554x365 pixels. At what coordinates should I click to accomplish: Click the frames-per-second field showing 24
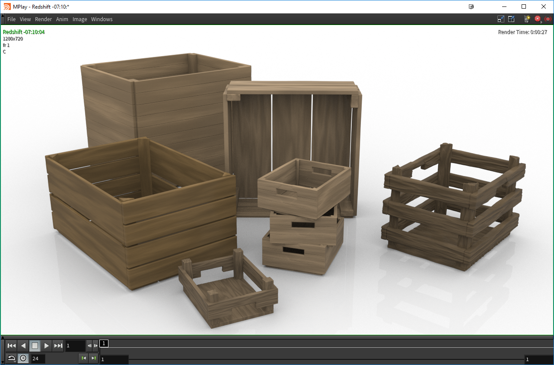click(38, 359)
